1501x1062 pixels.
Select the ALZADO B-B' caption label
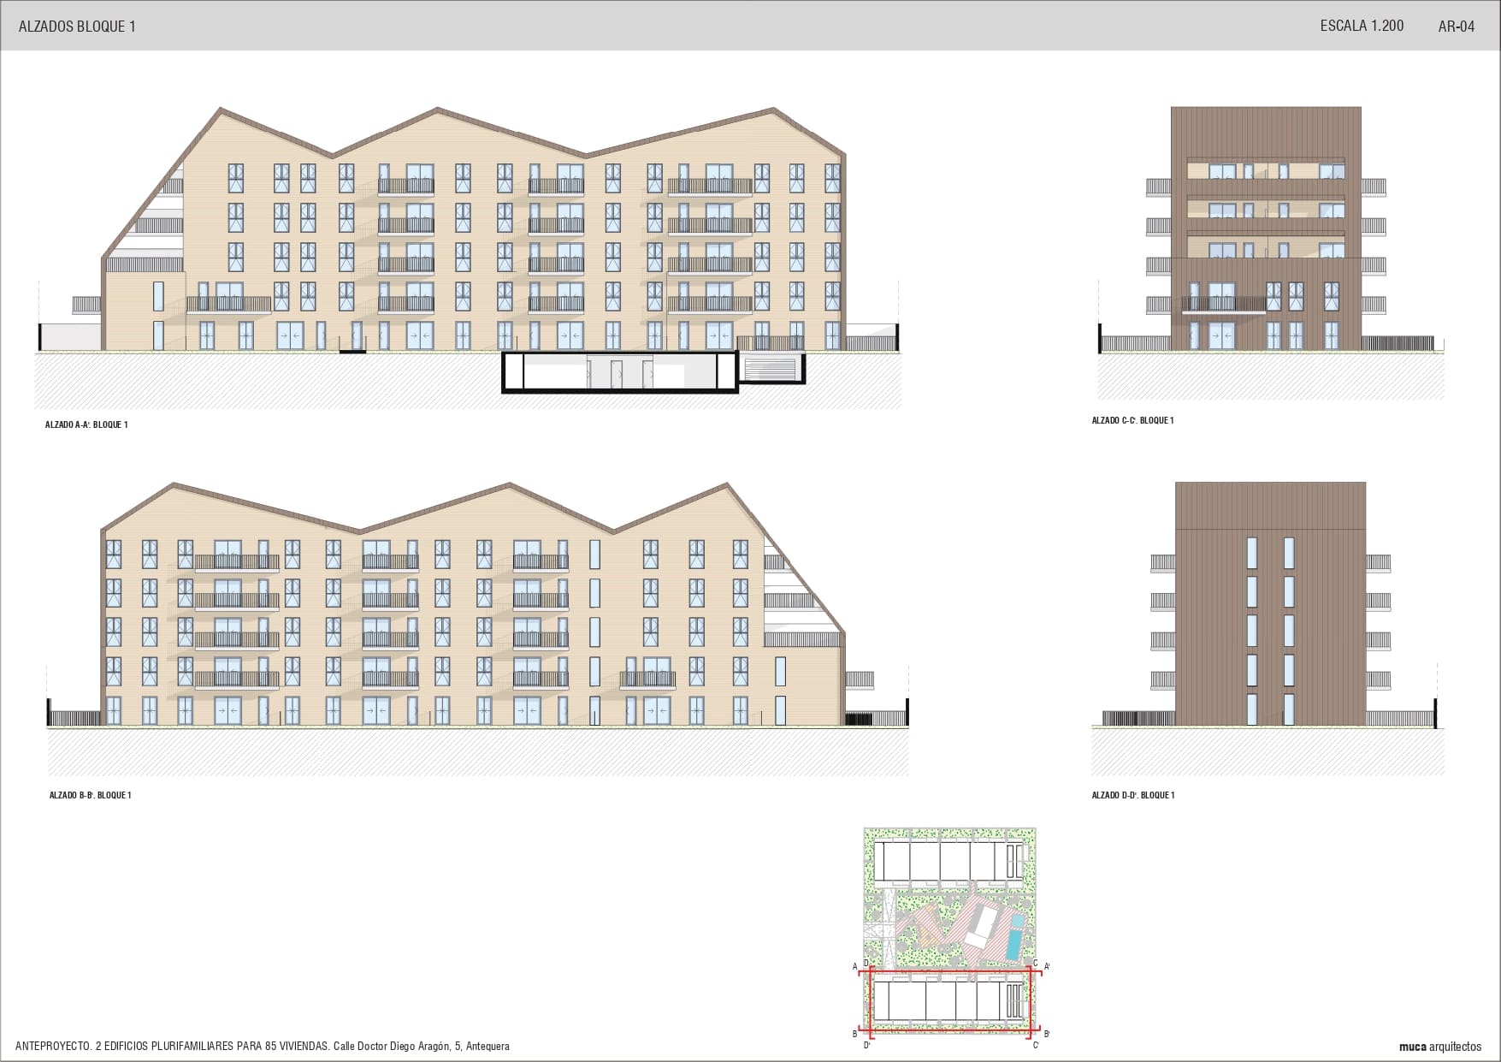[90, 795]
